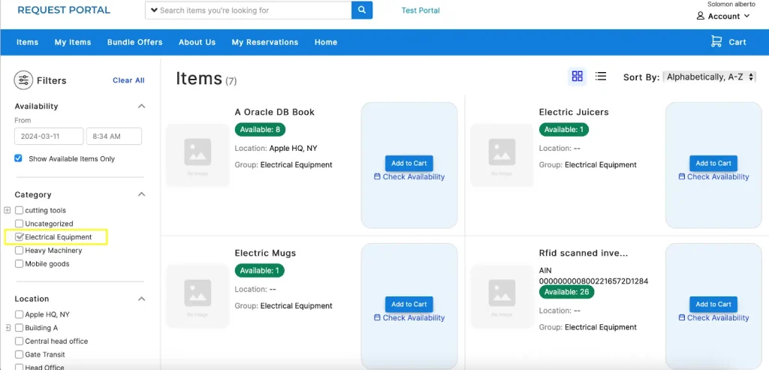Uncheck Electrical Equipment category
The height and width of the screenshot is (370, 769).
(19, 236)
